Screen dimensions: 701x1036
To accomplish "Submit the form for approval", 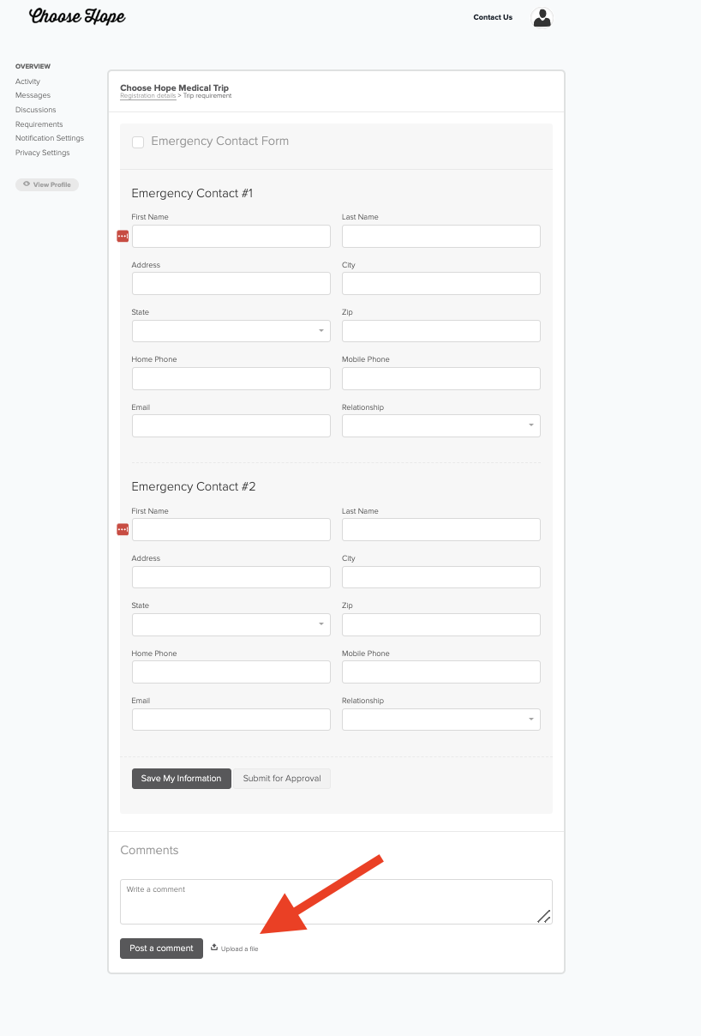I will (x=283, y=778).
